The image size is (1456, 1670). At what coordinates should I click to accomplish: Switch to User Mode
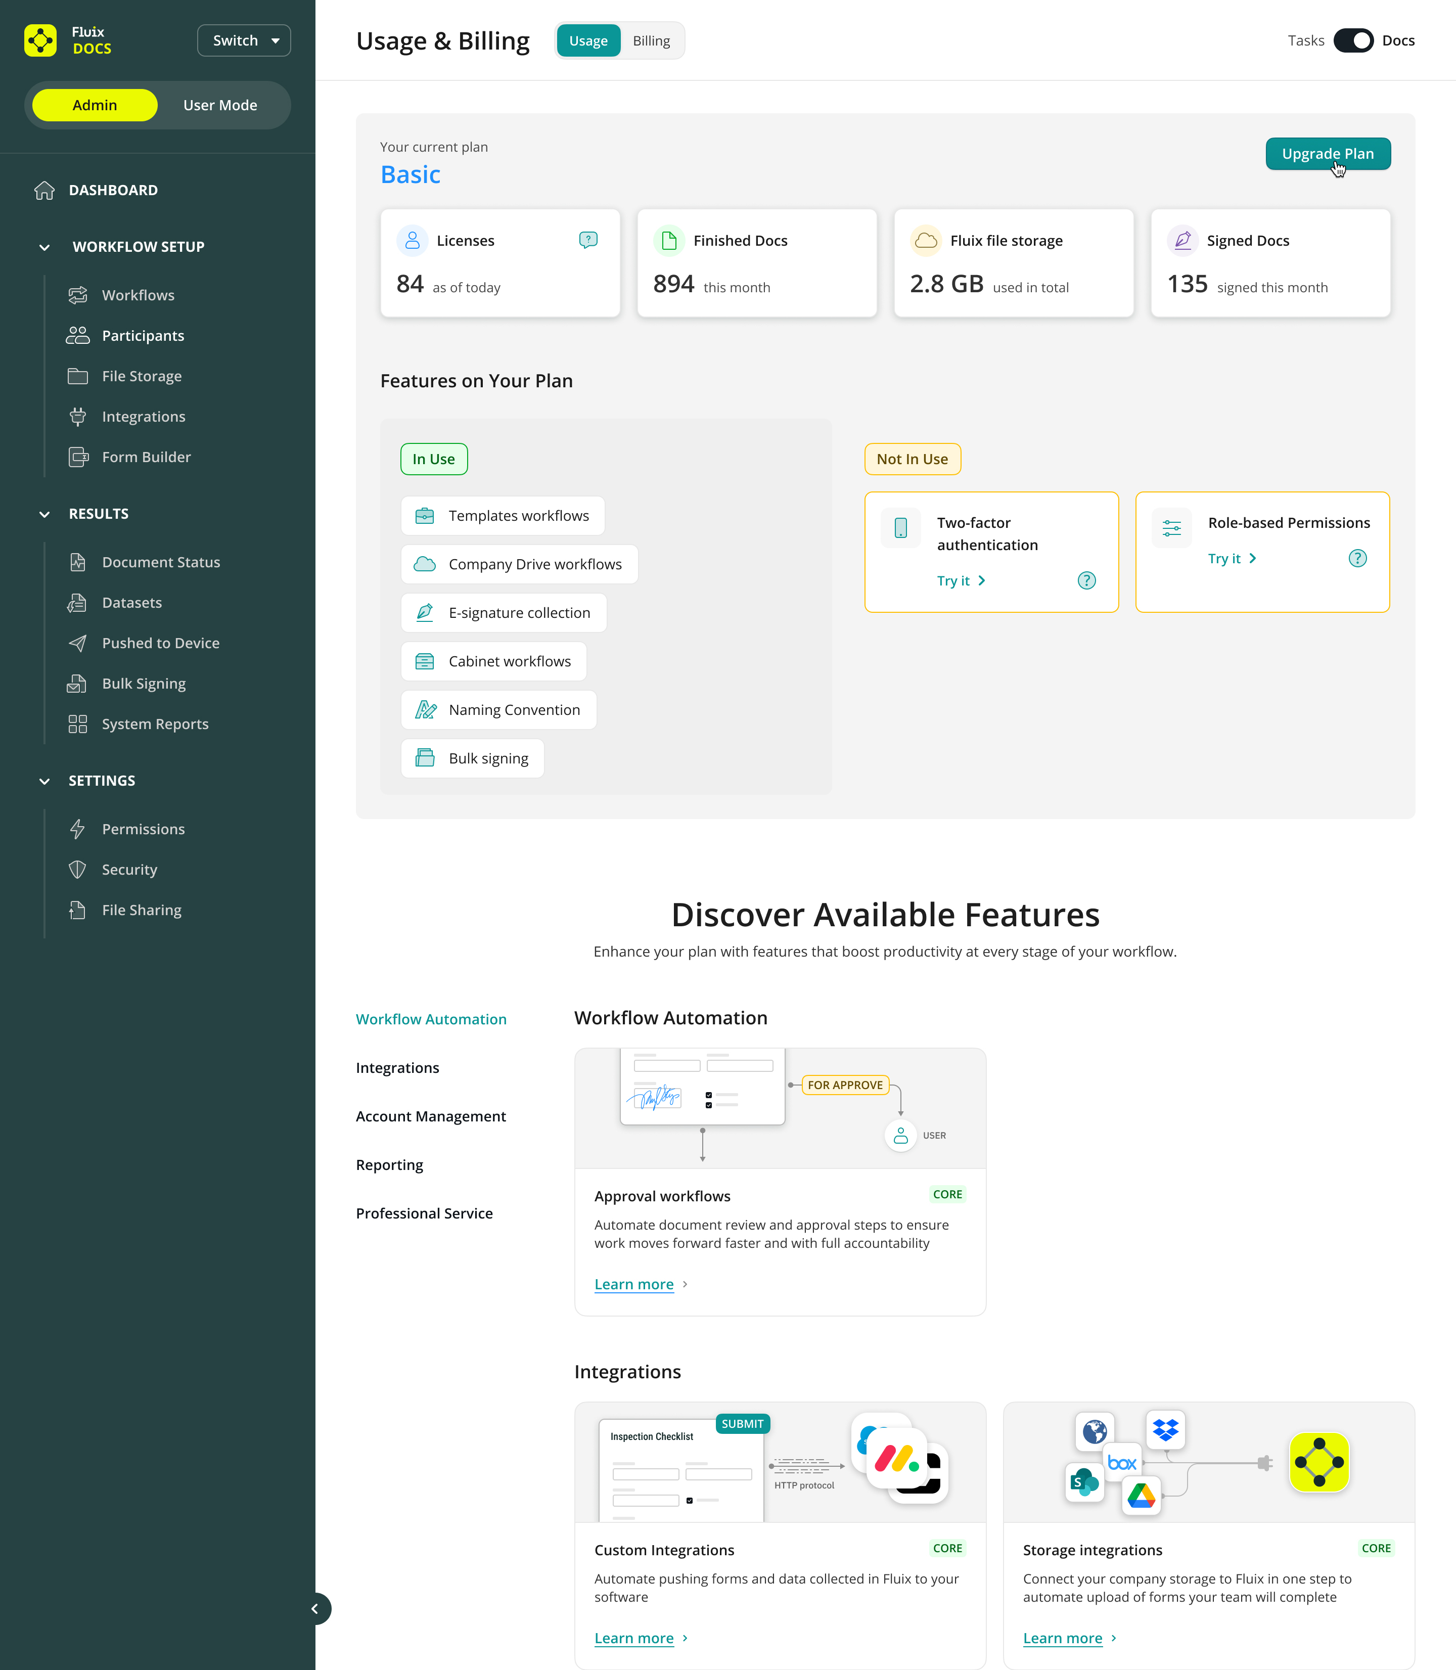click(220, 105)
